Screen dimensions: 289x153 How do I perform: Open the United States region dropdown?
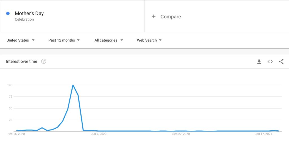[20, 40]
